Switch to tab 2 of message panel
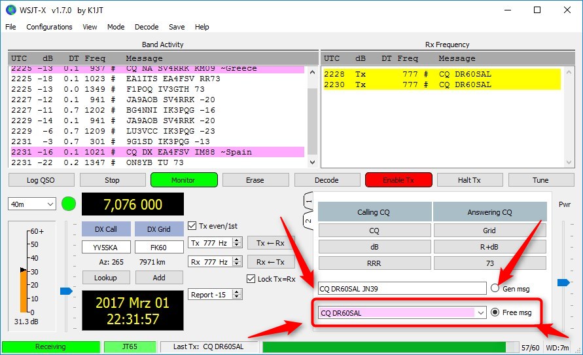The width and height of the screenshot is (583, 355). point(309,220)
